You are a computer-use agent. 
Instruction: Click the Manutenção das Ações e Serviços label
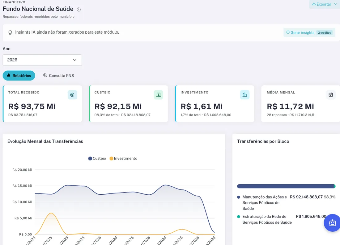[265, 203]
